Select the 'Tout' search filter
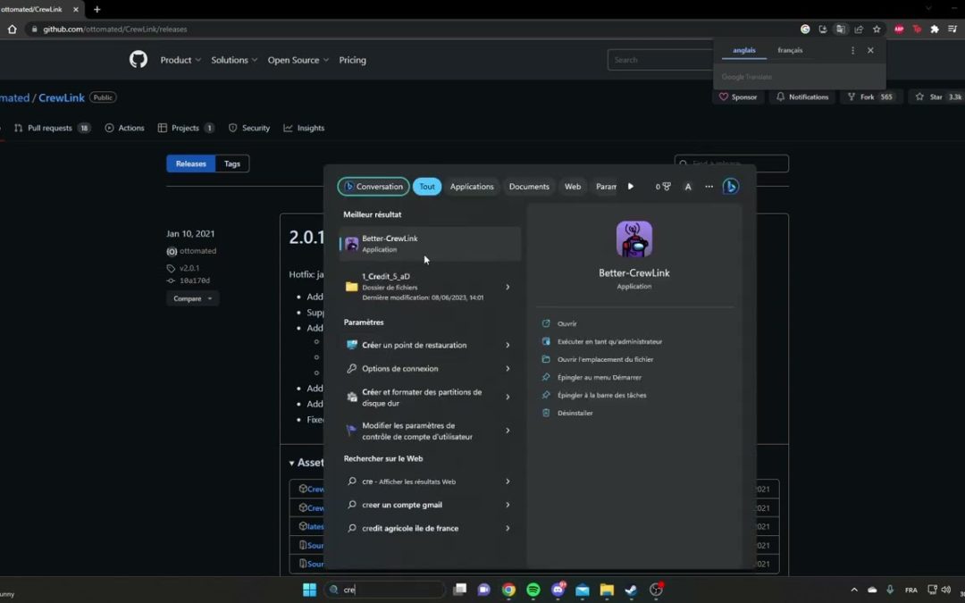Image resolution: width=965 pixels, height=603 pixels. 427,187
